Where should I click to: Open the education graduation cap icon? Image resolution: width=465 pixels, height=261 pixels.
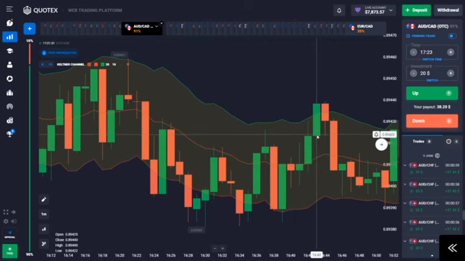(x=10, y=51)
